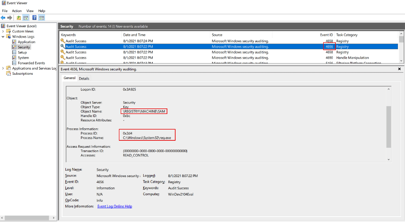Click the Applications and Services Logs folder icon

pos(9,68)
